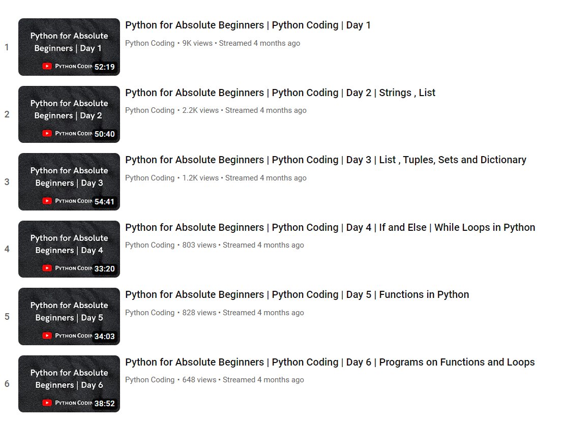This screenshot has width=562, height=423.
Task: Open the Day 4 video thumbnail
Action: [x=69, y=249]
